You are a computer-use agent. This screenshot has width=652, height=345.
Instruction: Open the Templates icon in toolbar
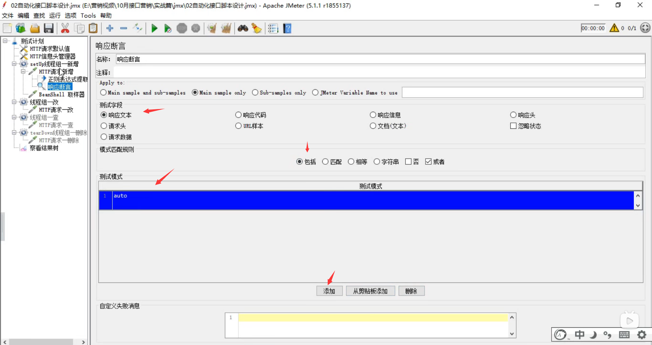click(20, 28)
